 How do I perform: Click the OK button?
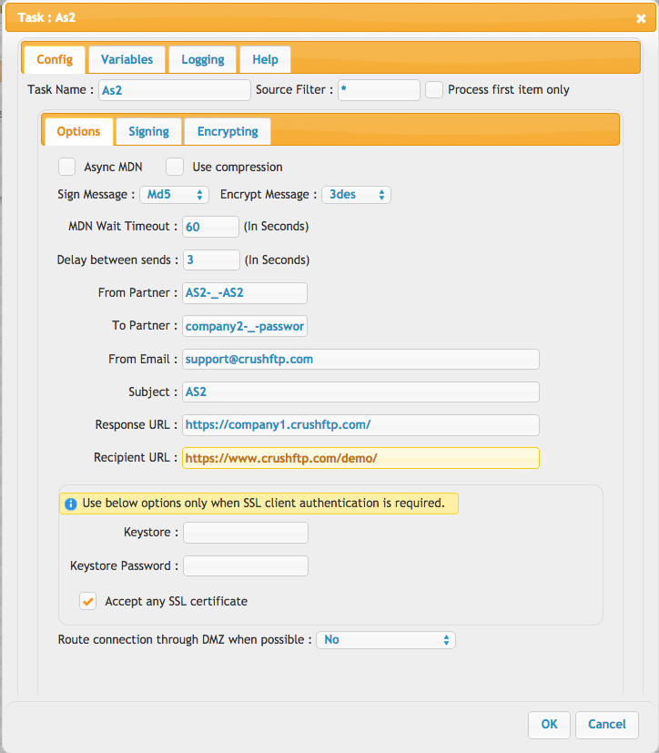coord(549,725)
